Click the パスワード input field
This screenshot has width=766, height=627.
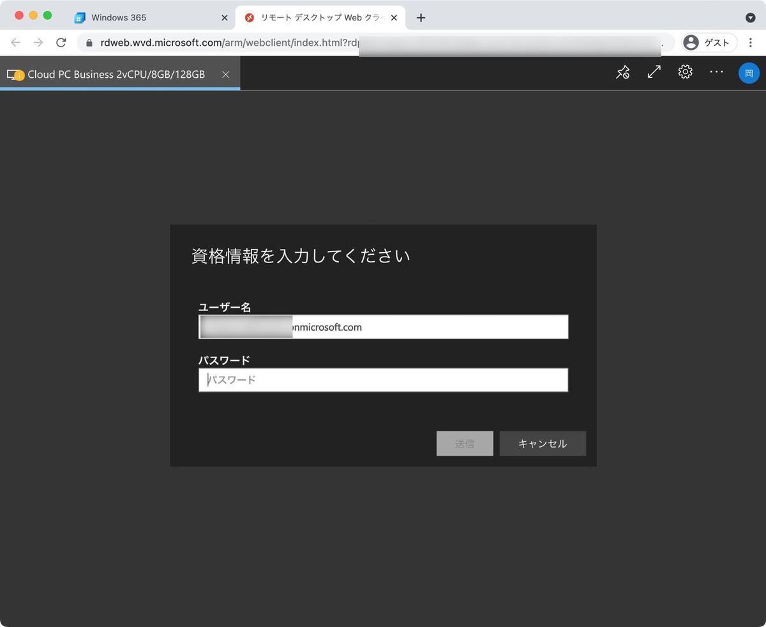[383, 380]
